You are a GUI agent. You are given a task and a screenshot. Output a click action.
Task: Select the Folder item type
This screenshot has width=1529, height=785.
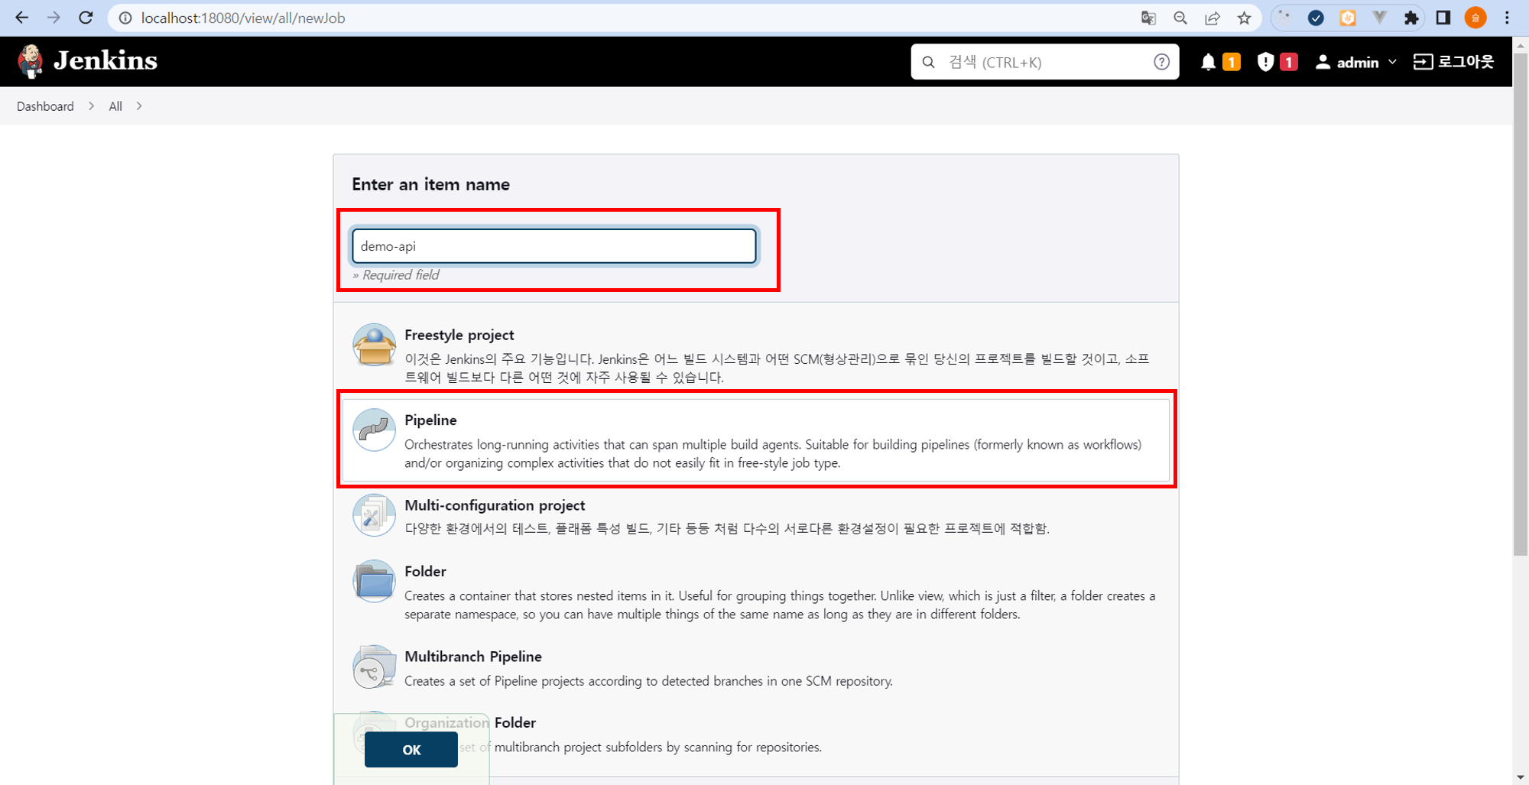756,592
